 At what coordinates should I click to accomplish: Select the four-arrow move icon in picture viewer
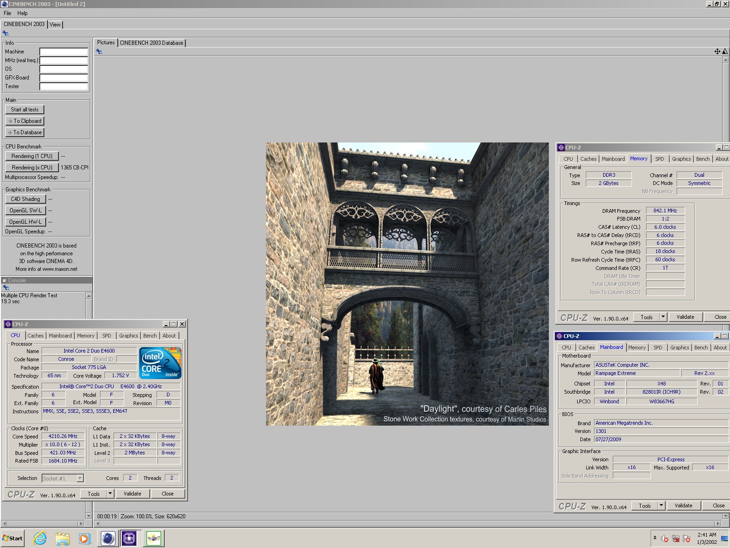[717, 52]
